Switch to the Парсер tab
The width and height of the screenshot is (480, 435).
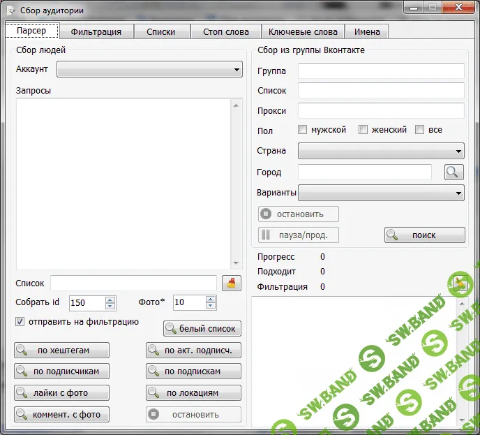point(32,31)
